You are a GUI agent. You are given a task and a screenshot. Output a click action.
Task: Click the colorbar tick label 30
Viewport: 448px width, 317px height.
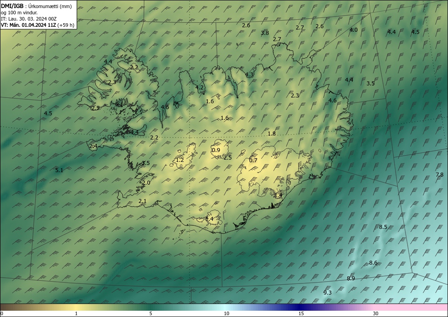click(x=376, y=313)
